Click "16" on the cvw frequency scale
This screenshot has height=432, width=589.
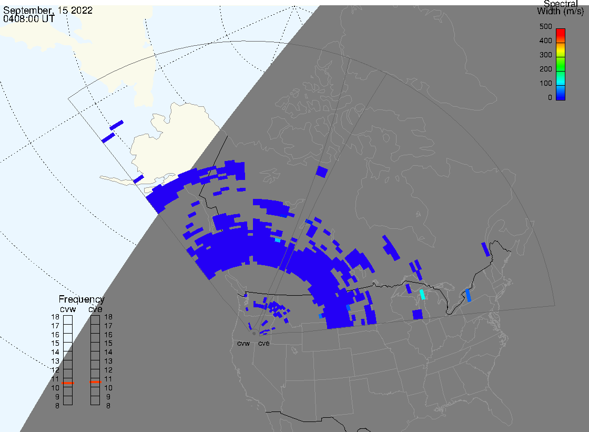55,335
